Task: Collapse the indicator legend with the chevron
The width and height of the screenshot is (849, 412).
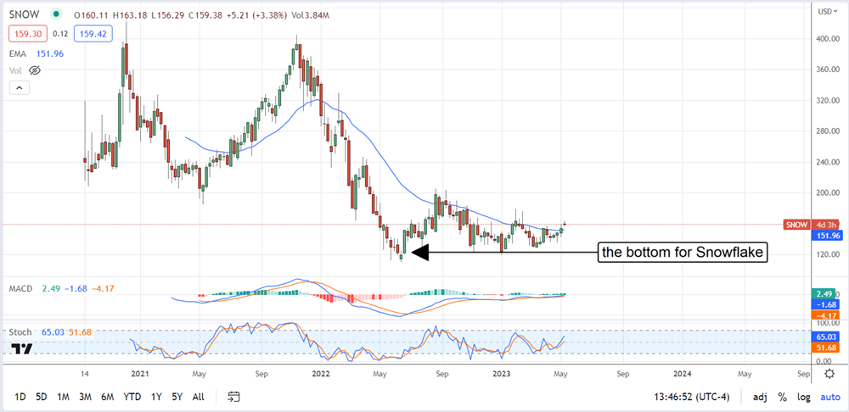Action: [19, 87]
